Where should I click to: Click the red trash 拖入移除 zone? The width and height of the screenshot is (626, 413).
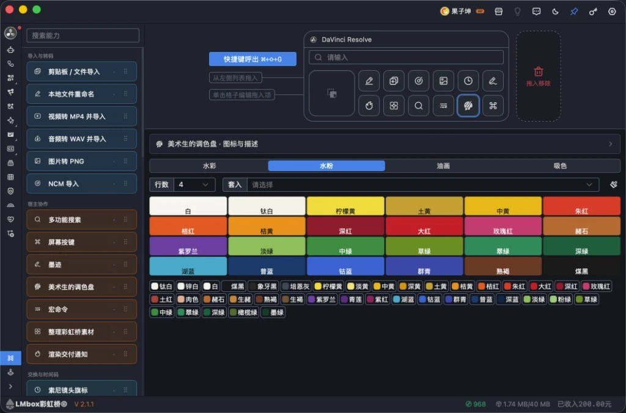coord(538,76)
